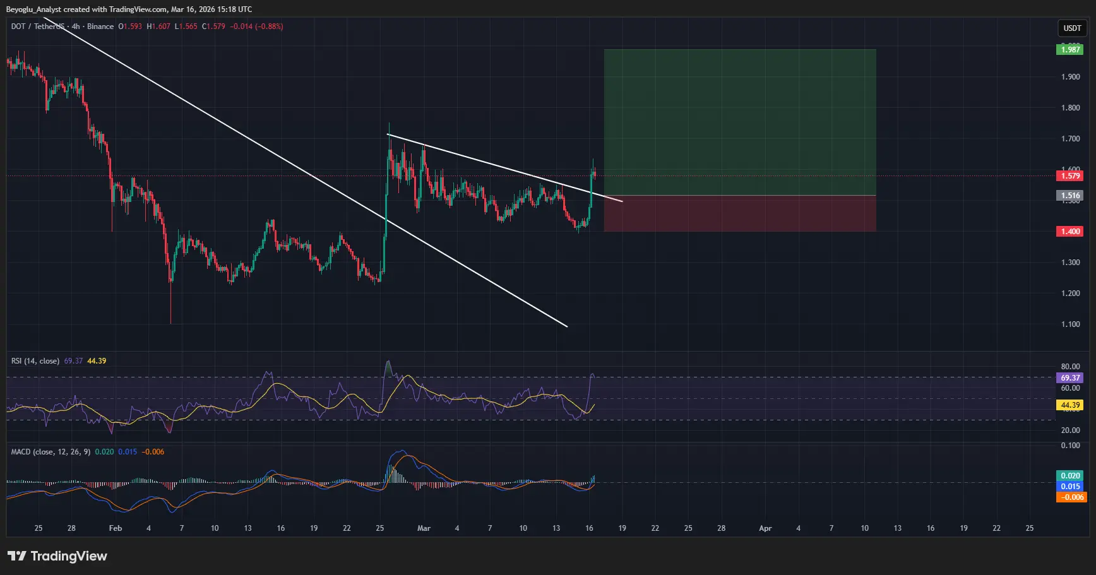Click the 0.100 level on MACD scale
This screenshot has height=575, width=1096.
(x=1070, y=446)
